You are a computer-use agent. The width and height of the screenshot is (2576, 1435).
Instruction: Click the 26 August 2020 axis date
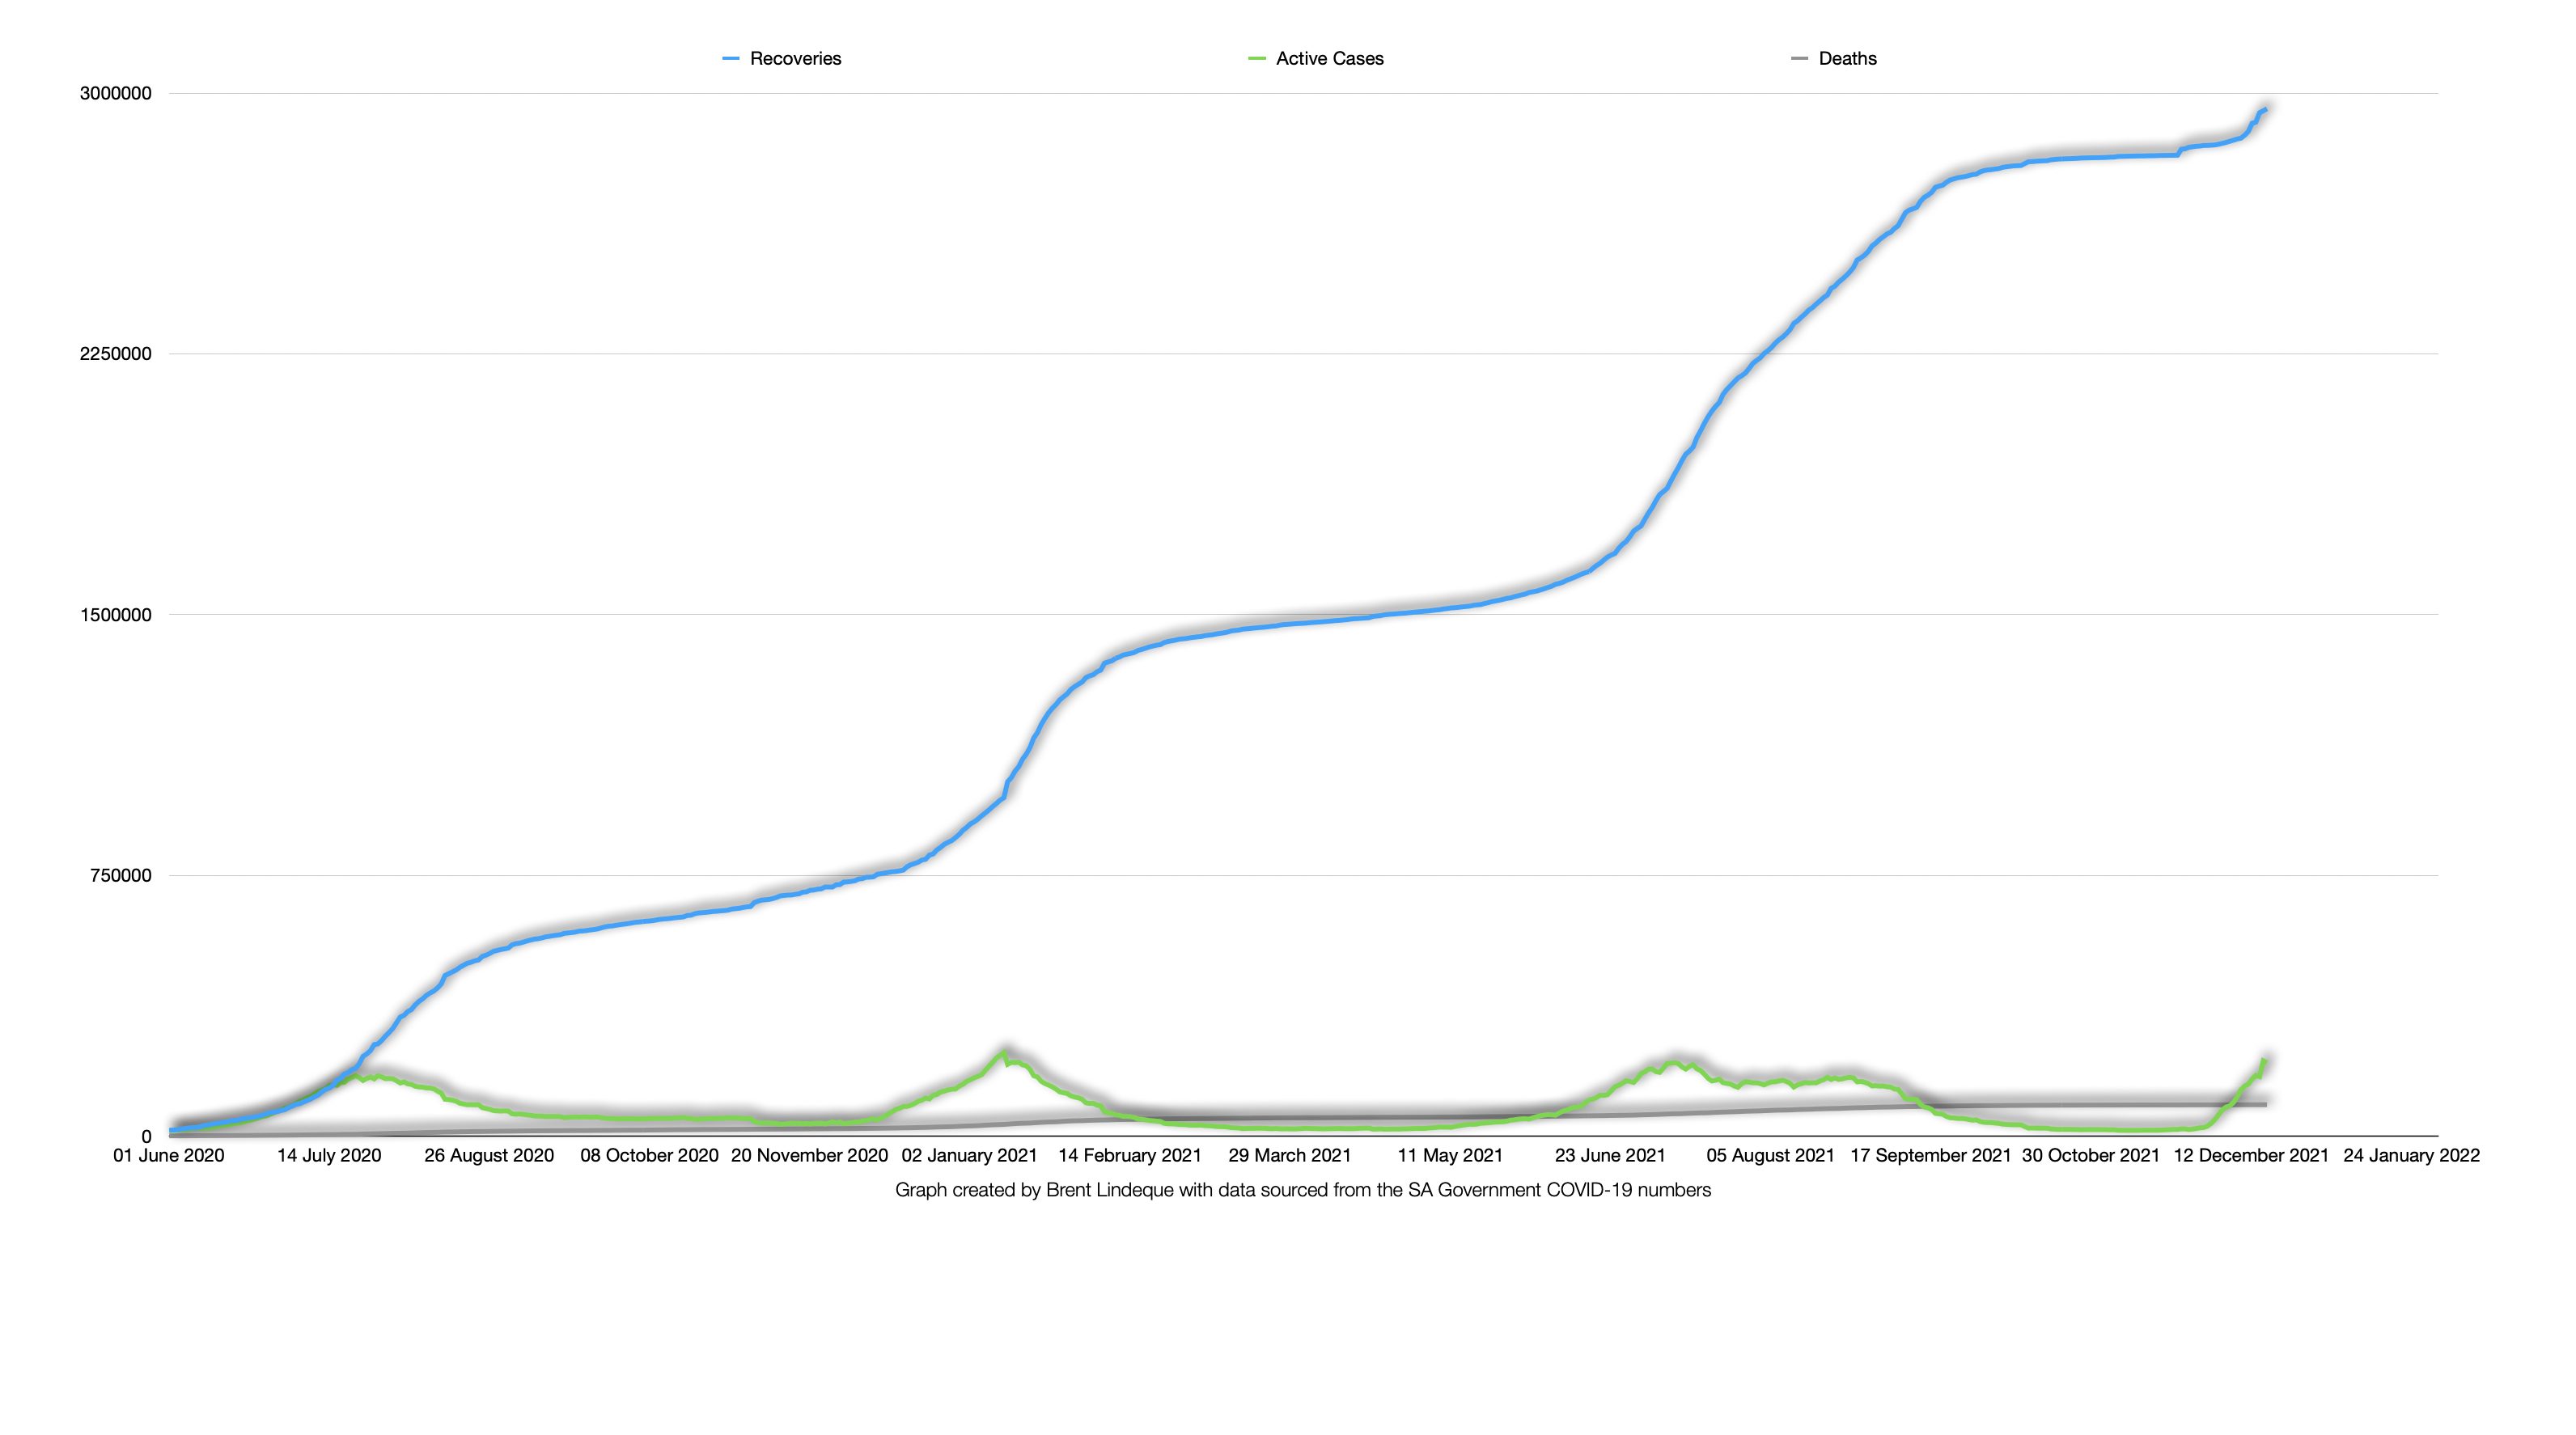click(489, 1156)
